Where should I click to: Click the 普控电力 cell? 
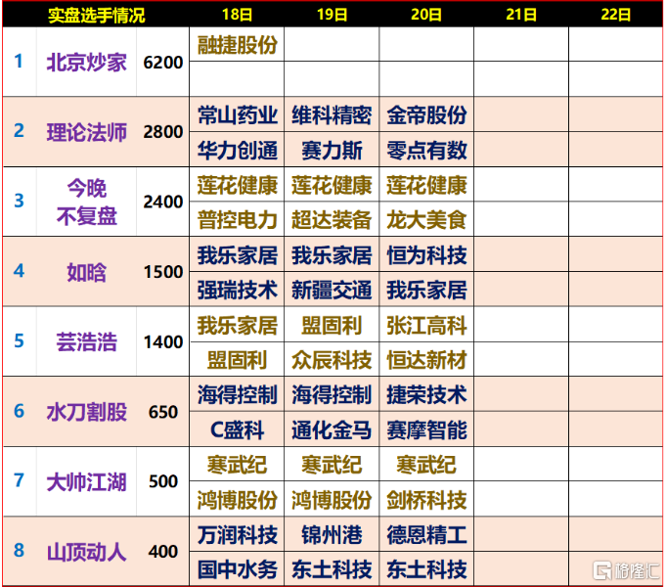(x=237, y=220)
